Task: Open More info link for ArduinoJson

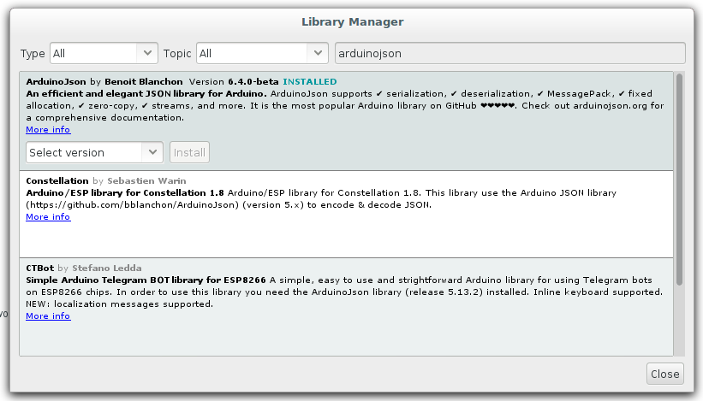Action: coord(48,130)
